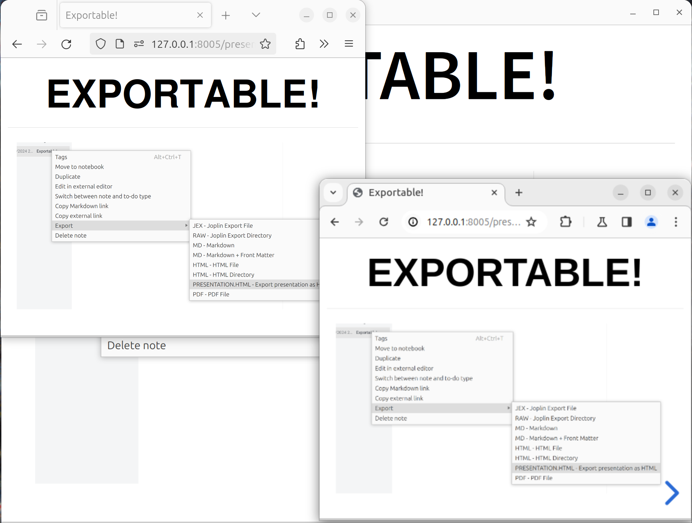Go to next slide with blue arrow

[672, 493]
